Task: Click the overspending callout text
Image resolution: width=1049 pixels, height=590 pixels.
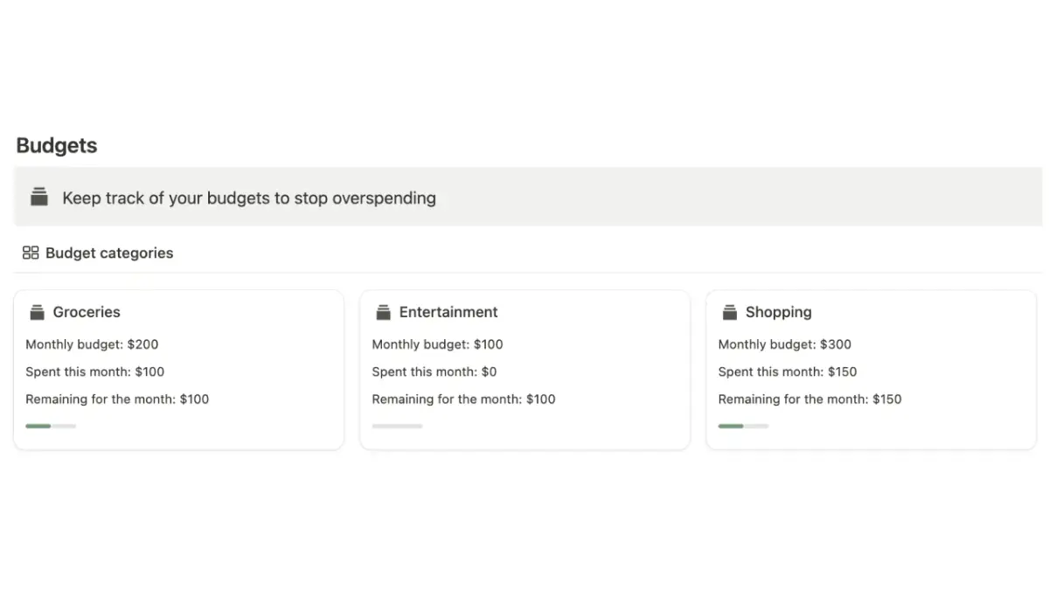Action: 249,198
